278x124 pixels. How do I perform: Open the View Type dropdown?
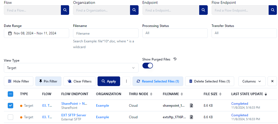click(71, 68)
